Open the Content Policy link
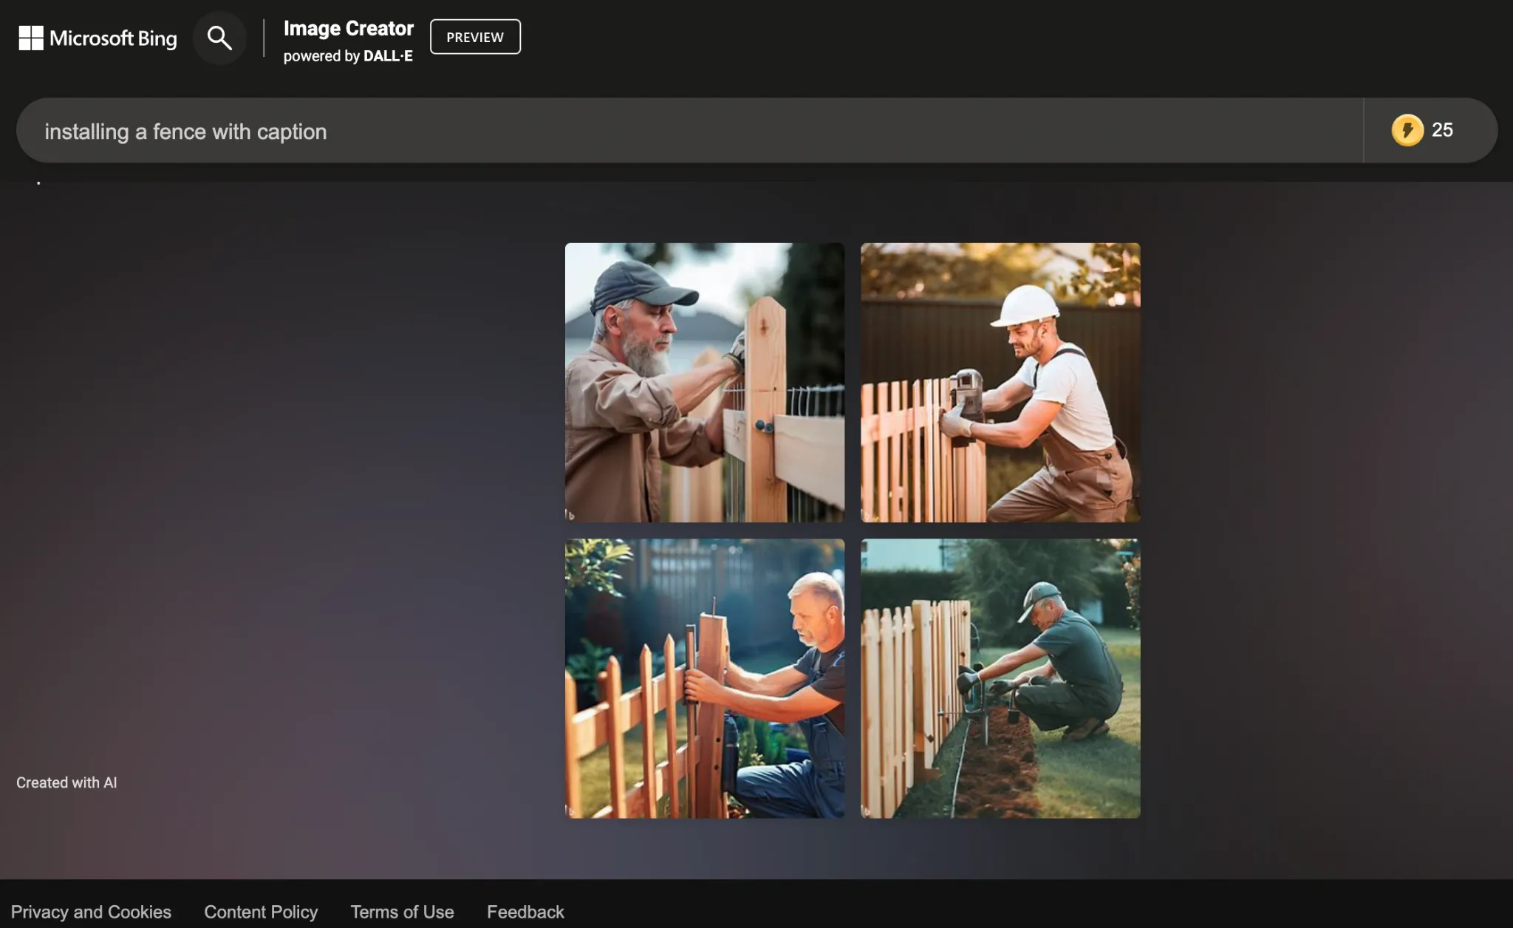The height and width of the screenshot is (928, 1513). [261, 912]
